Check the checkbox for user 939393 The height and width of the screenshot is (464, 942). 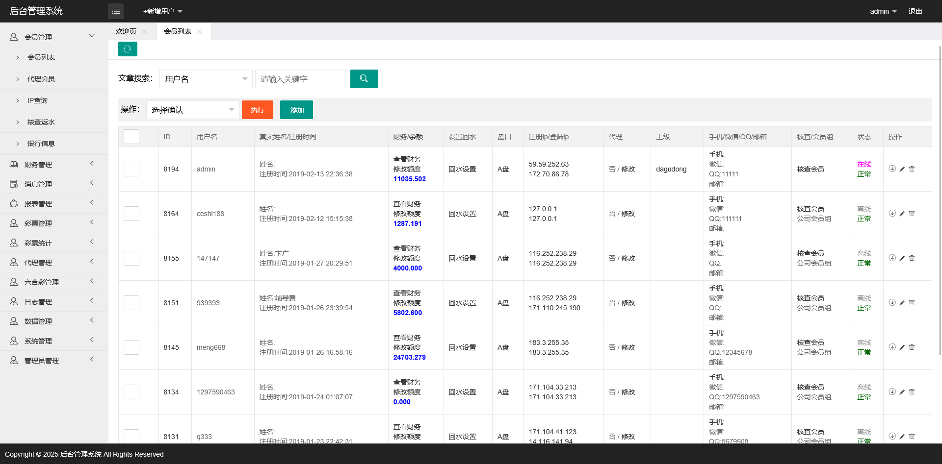point(131,303)
